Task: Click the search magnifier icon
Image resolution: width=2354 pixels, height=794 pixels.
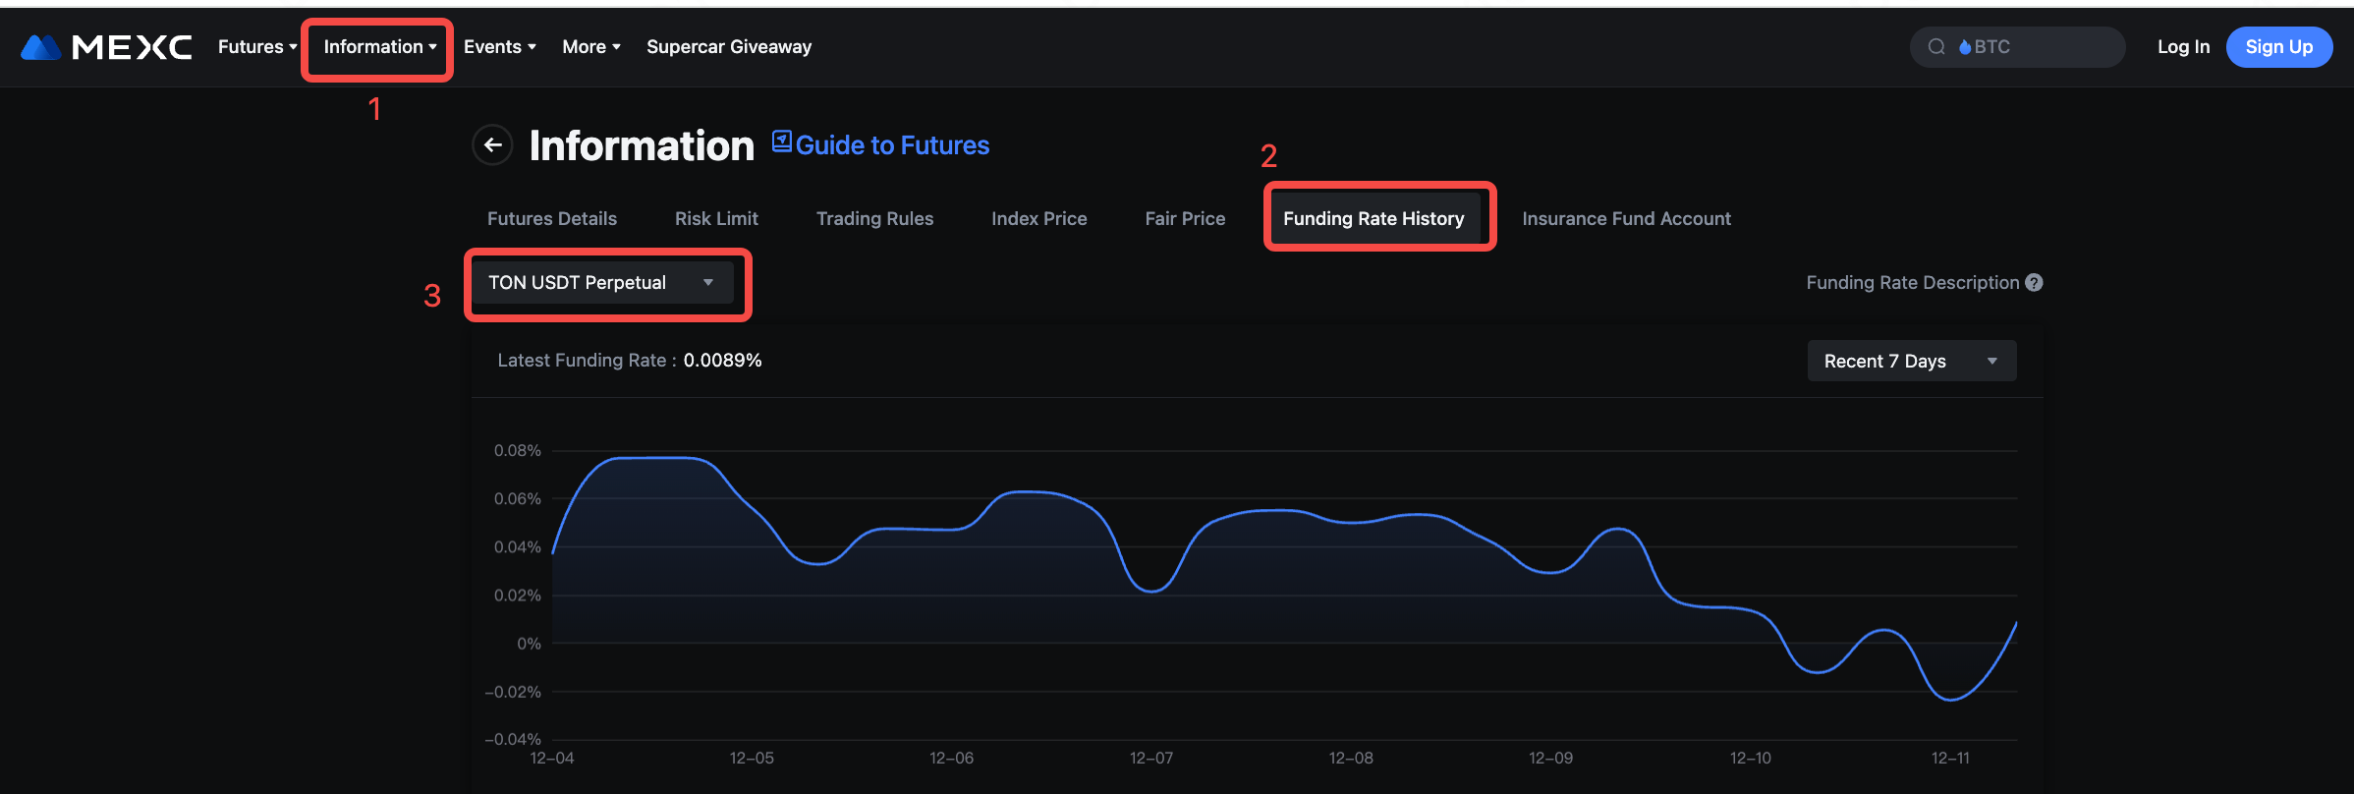Action: tap(1936, 47)
